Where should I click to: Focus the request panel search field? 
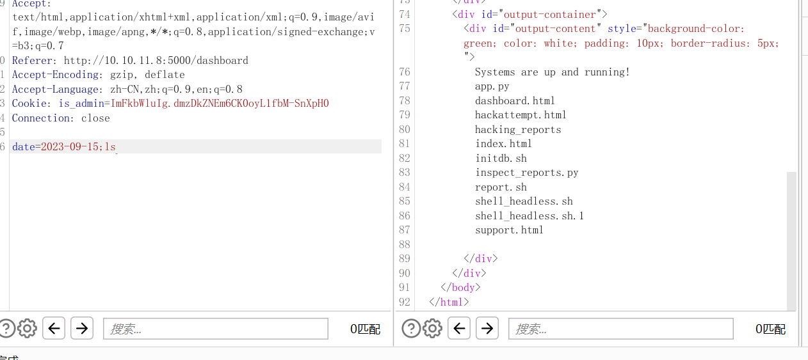pos(215,329)
